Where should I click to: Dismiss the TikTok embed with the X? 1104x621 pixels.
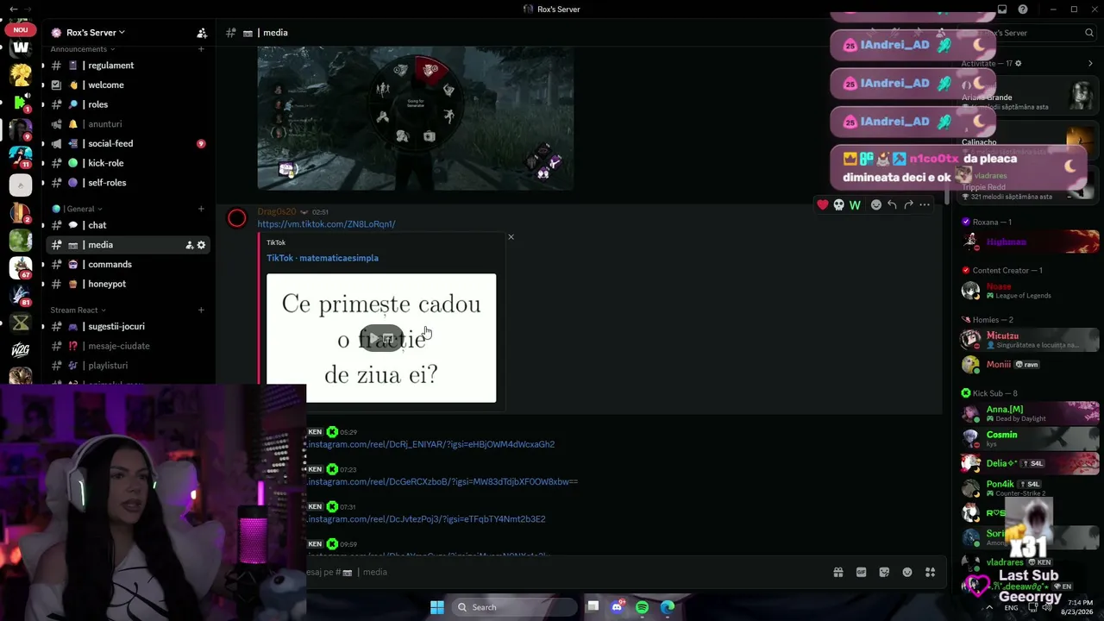(x=511, y=237)
